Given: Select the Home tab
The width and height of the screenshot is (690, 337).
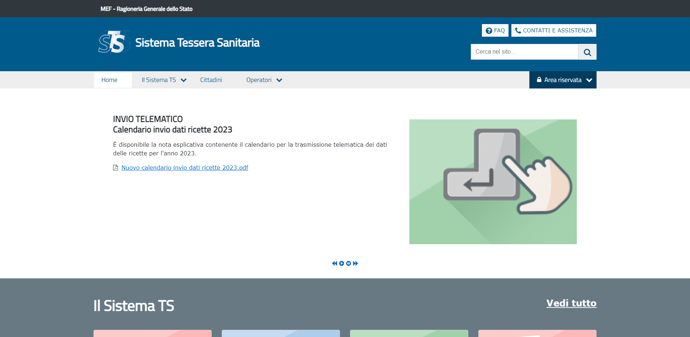Looking at the screenshot, I should pyautogui.click(x=109, y=80).
